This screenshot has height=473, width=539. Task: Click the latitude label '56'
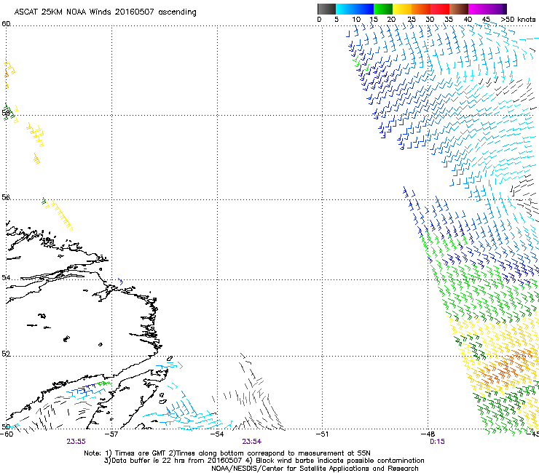pyautogui.click(x=6, y=197)
